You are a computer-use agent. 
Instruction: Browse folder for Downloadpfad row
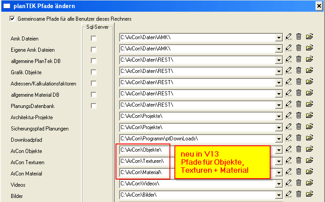click(x=309, y=138)
